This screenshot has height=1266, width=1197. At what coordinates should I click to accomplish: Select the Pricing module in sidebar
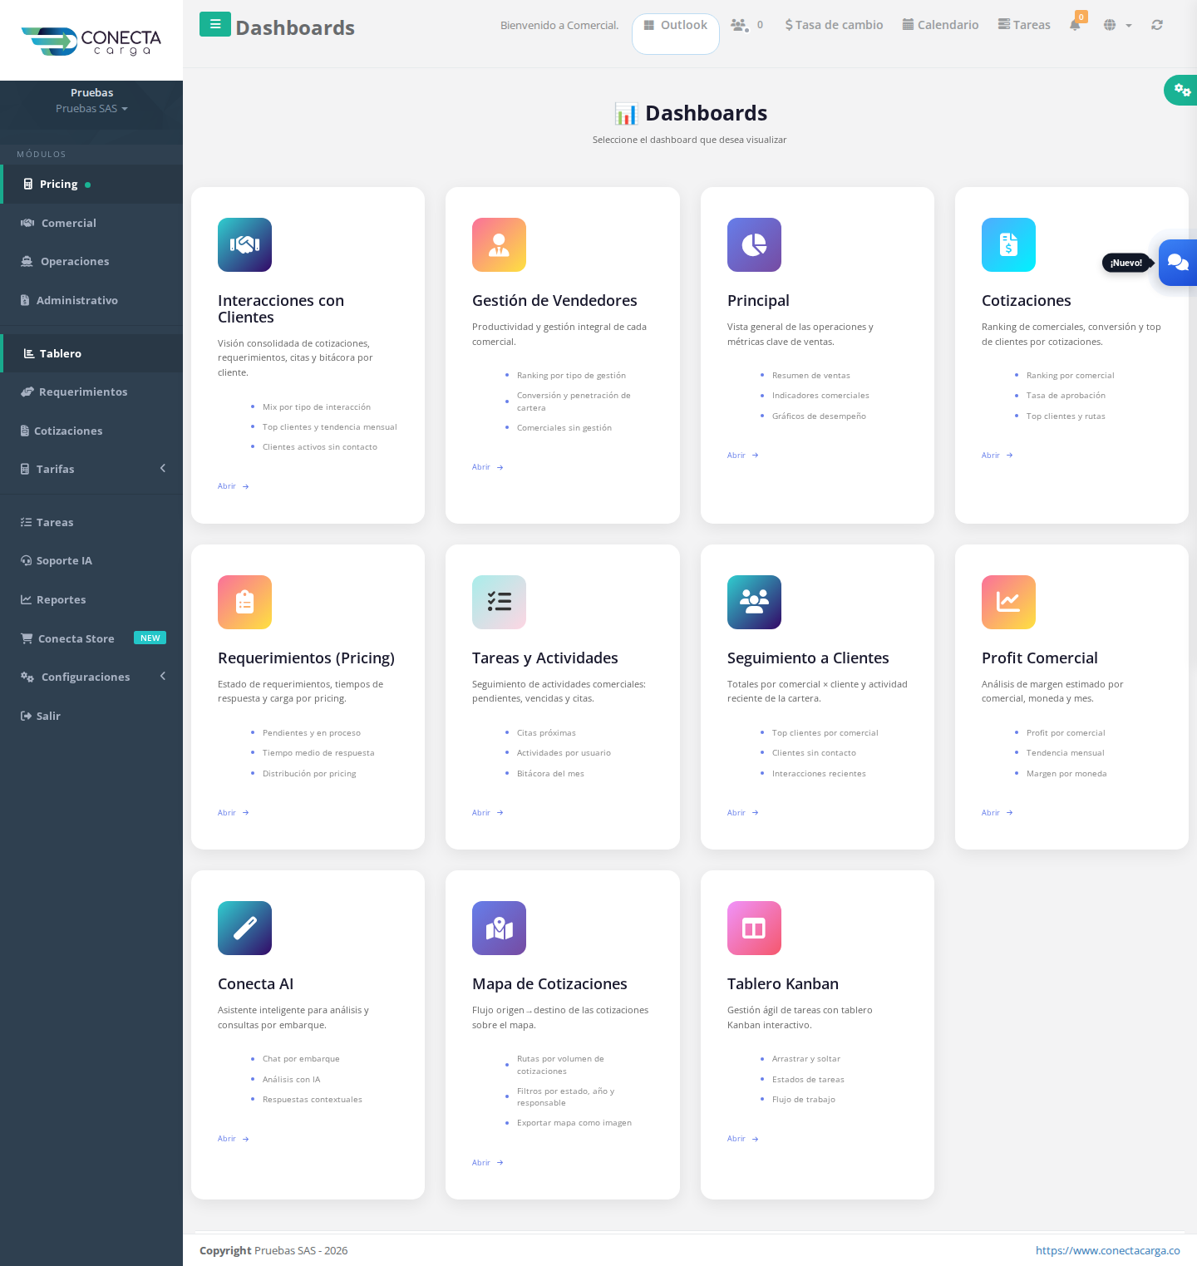(91, 184)
